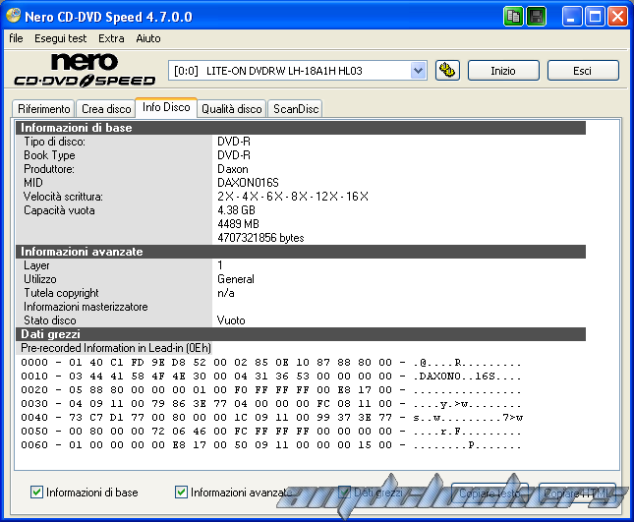Minimize the Nero CD-DVD Speed window

click(x=572, y=16)
